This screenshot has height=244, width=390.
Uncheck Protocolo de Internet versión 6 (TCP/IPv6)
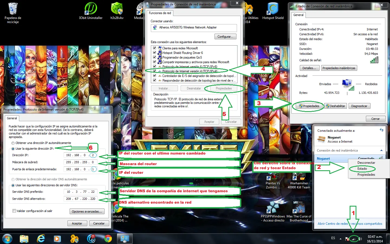point(154,66)
